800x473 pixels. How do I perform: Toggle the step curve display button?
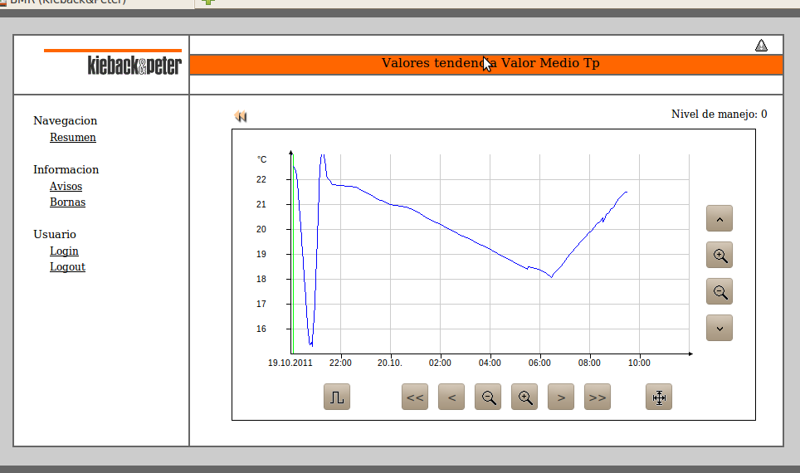click(337, 397)
